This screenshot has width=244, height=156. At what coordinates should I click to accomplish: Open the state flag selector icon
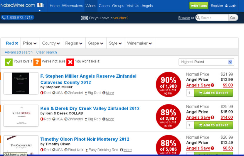click(x=40, y=5)
